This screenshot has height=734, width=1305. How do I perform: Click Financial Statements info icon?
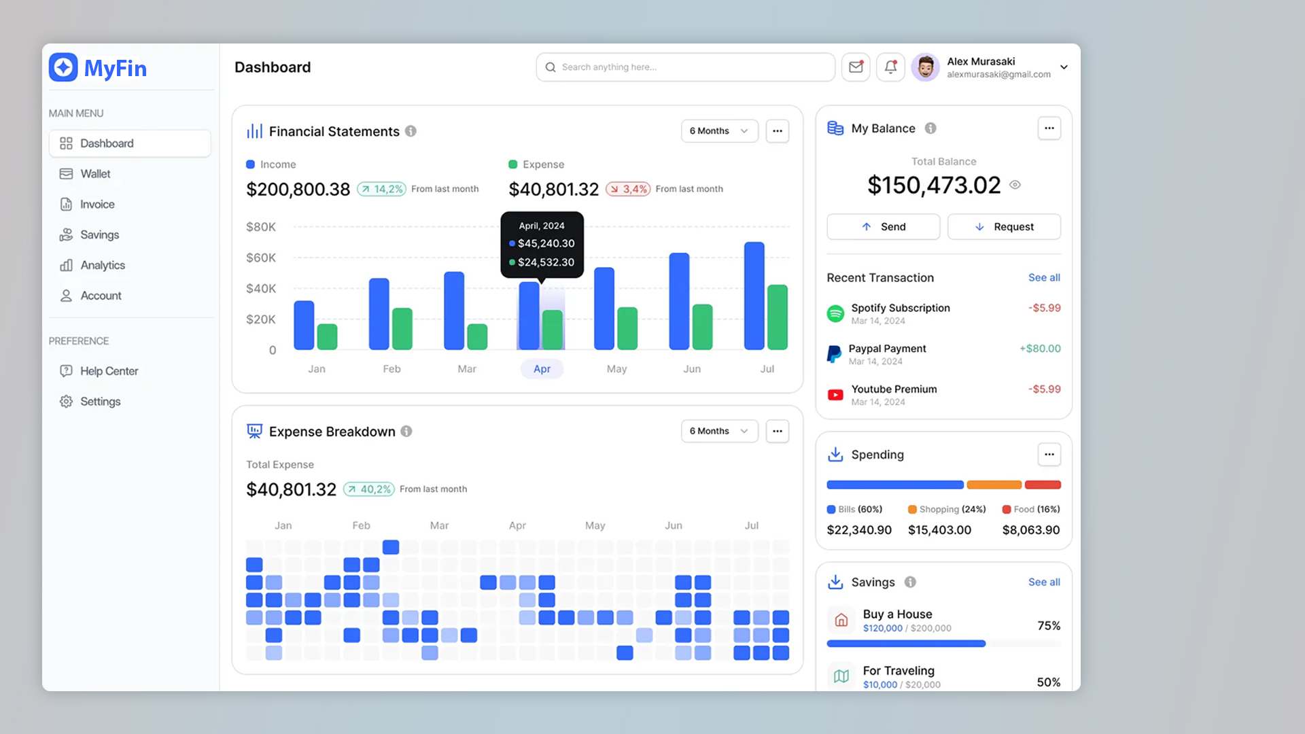pyautogui.click(x=411, y=131)
